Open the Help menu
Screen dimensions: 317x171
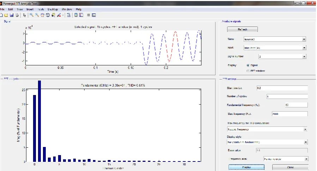(79, 9)
